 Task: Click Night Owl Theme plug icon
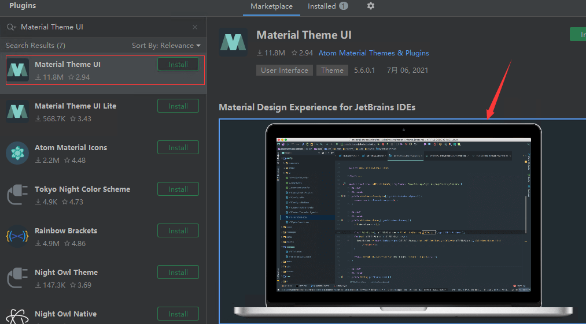tap(17, 278)
